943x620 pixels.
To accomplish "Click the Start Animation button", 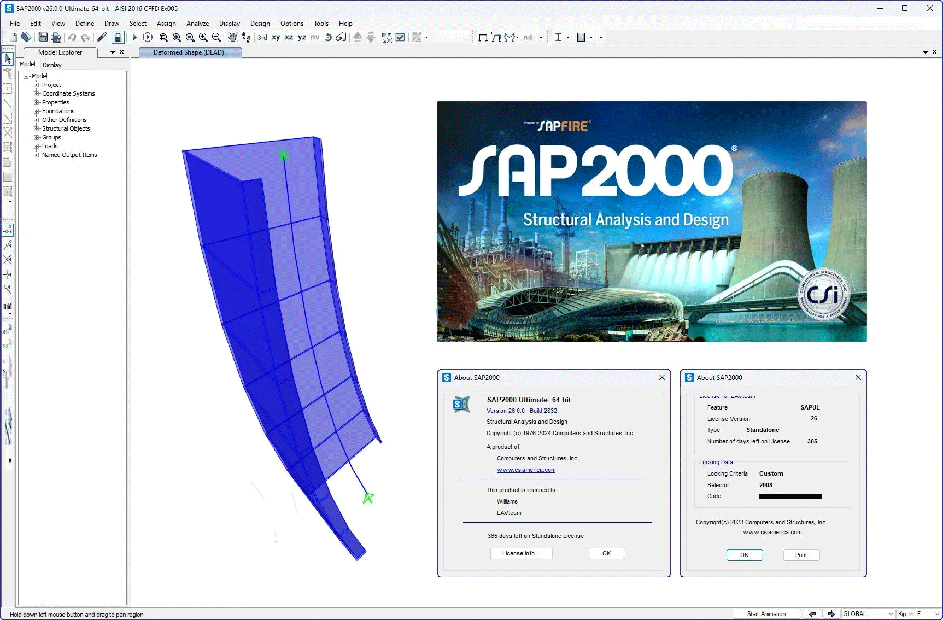I will (x=766, y=614).
